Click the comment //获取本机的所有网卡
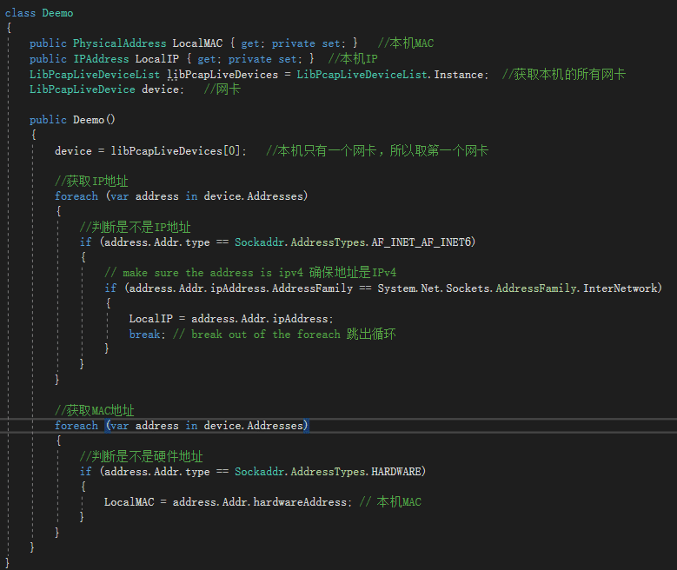 pyautogui.click(x=563, y=74)
